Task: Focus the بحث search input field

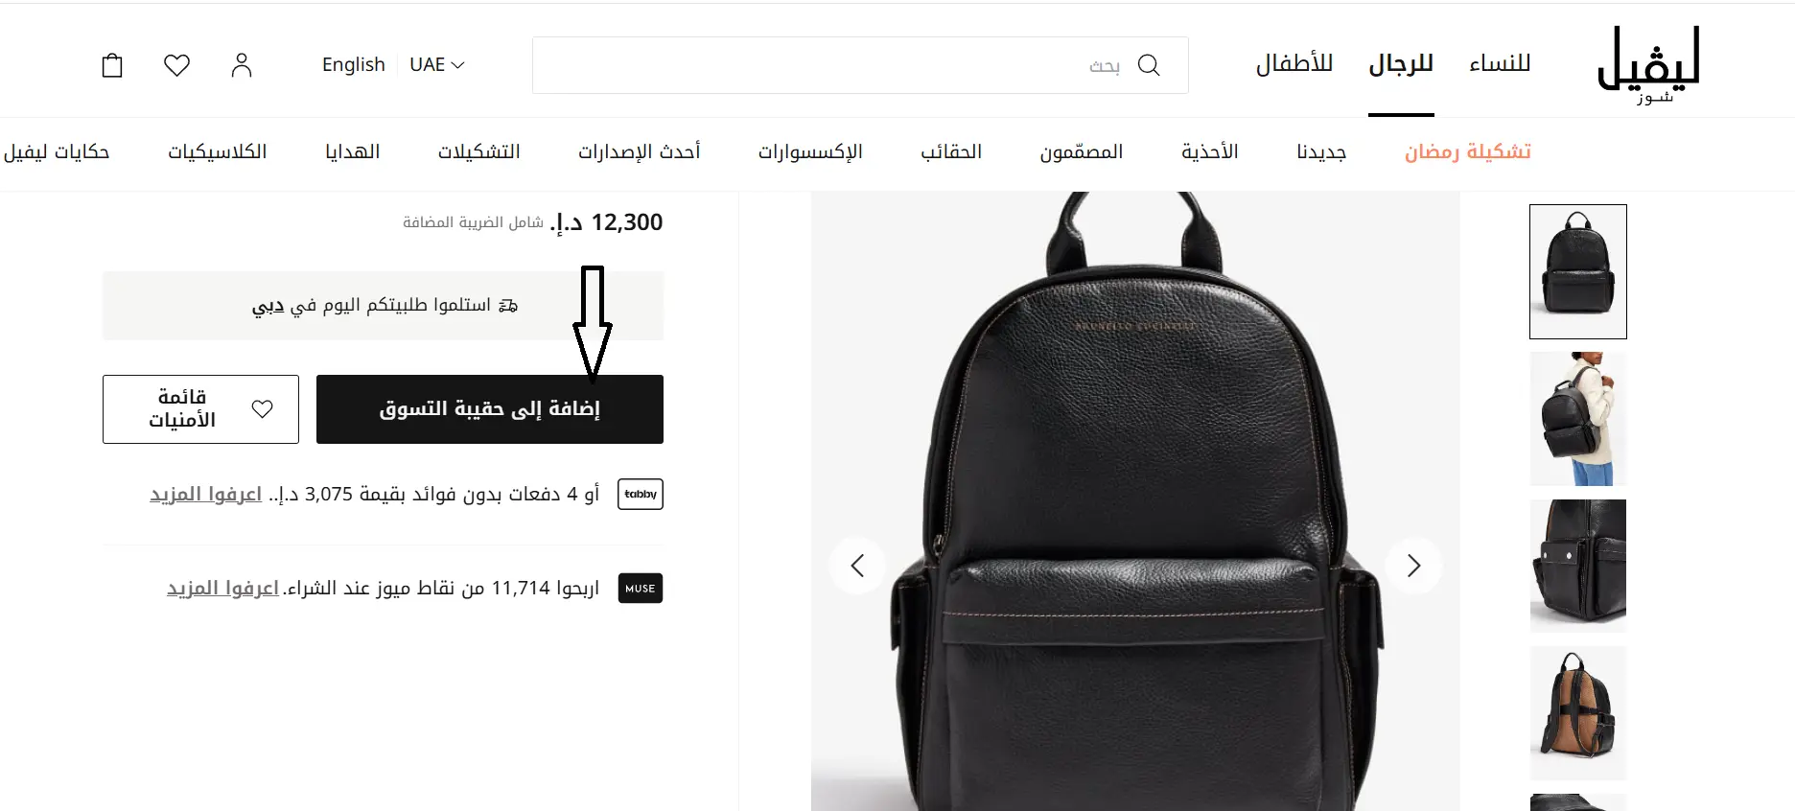Action: coord(825,65)
